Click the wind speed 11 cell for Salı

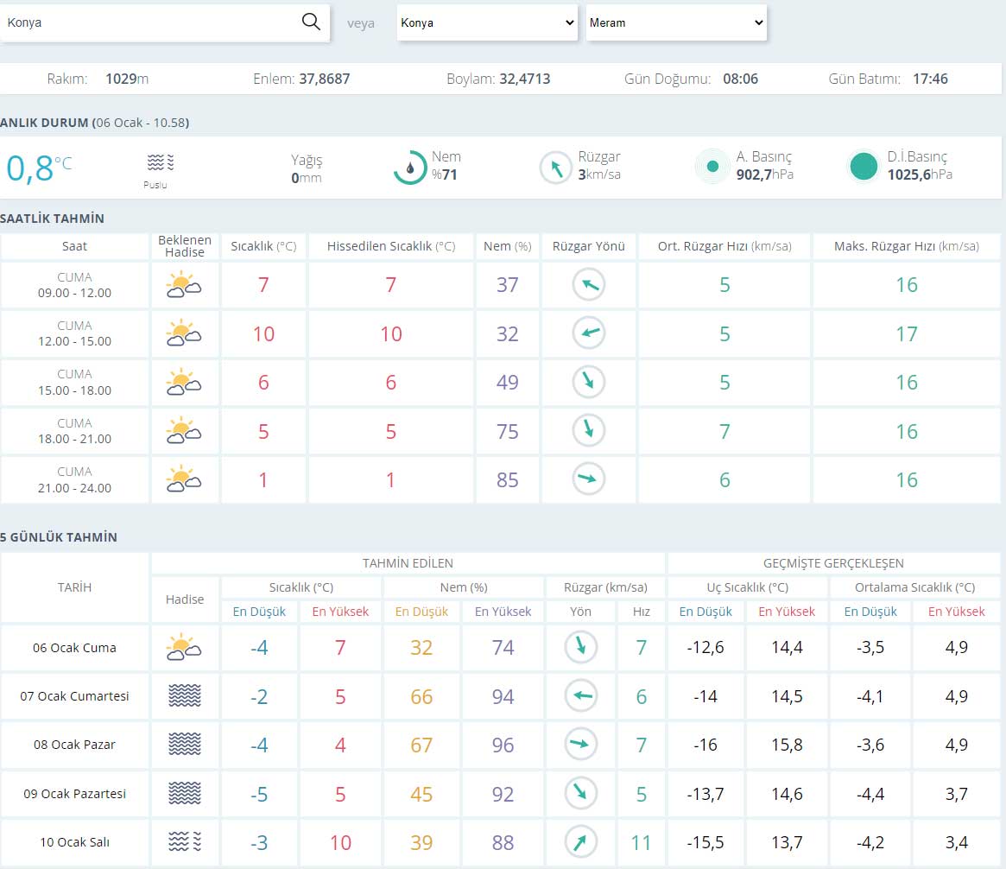[641, 842]
